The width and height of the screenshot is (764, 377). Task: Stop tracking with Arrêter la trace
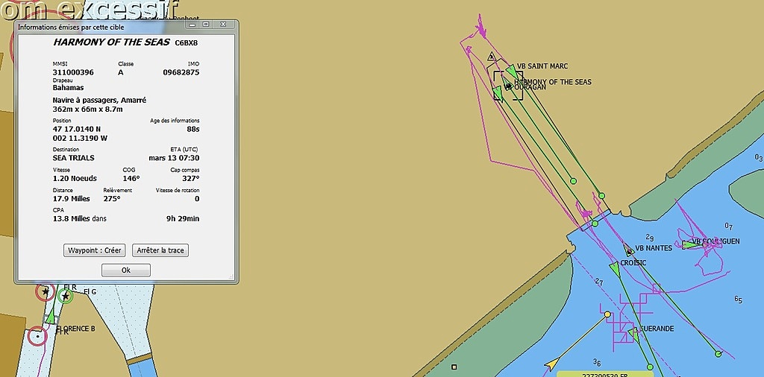(160, 250)
